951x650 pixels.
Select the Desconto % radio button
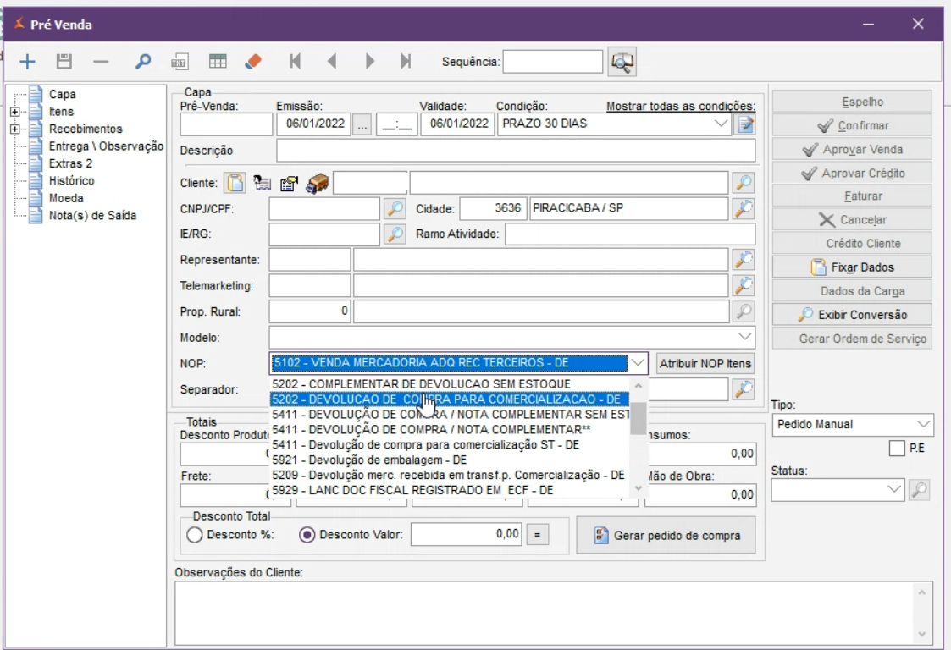pyautogui.click(x=194, y=535)
